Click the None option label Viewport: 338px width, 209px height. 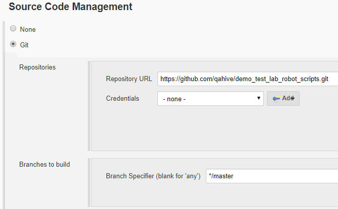point(28,29)
